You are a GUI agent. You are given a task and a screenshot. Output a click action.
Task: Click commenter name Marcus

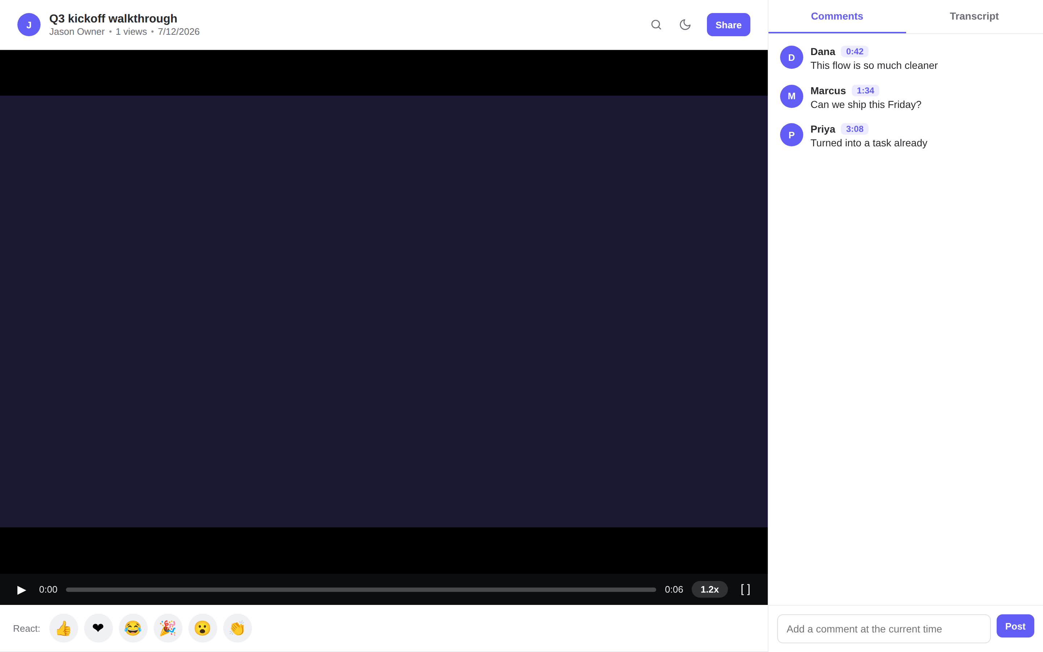click(x=828, y=91)
